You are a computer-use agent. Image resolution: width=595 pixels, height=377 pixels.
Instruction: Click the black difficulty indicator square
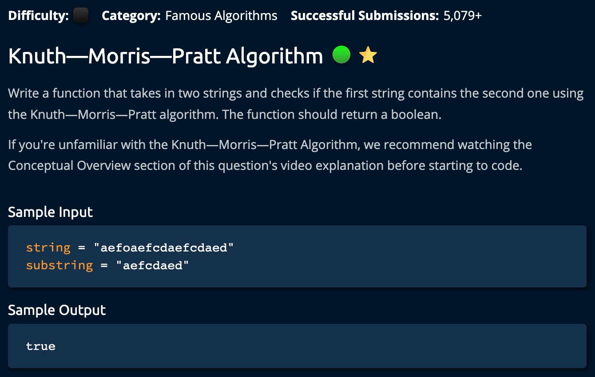[80, 16]
